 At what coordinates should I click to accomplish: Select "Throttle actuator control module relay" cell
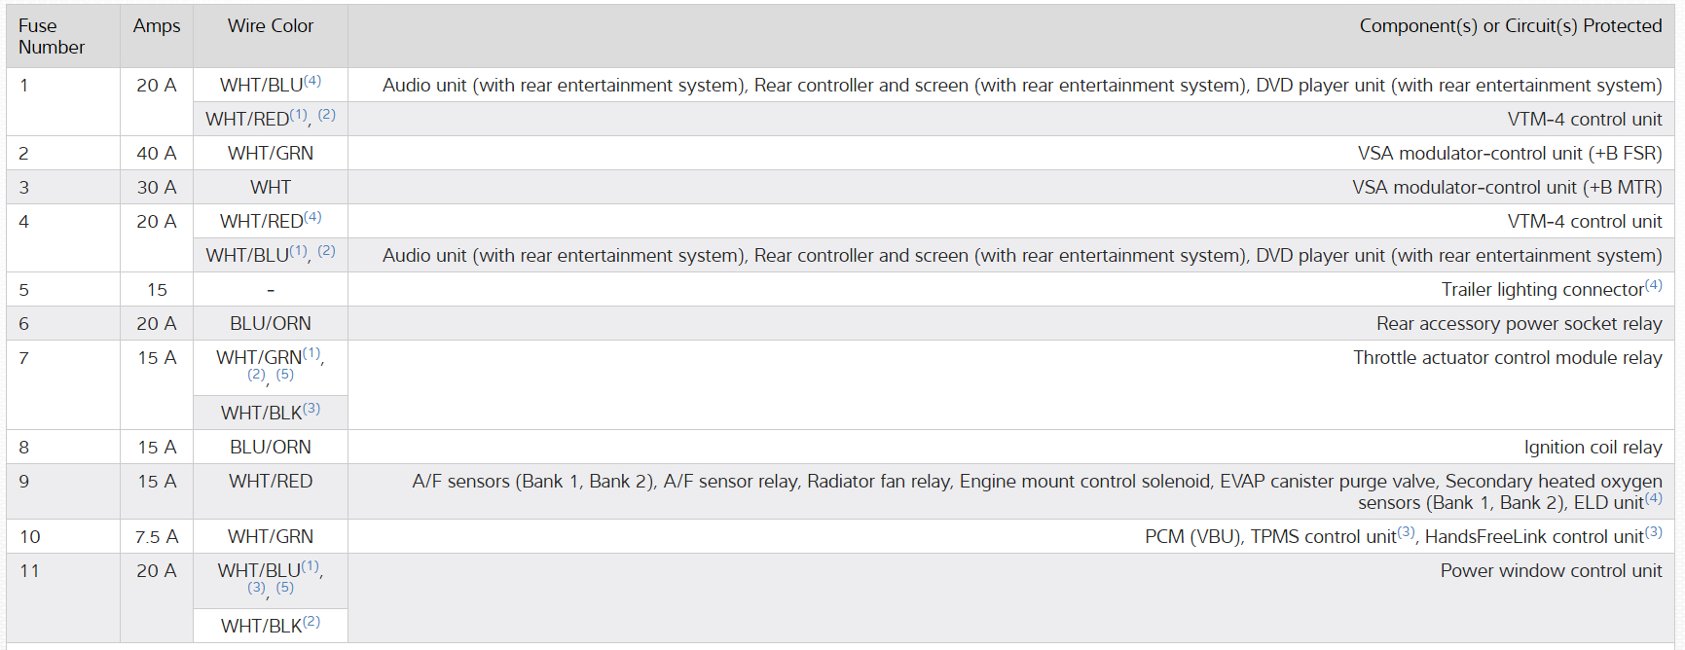[x=1507, y=358]
